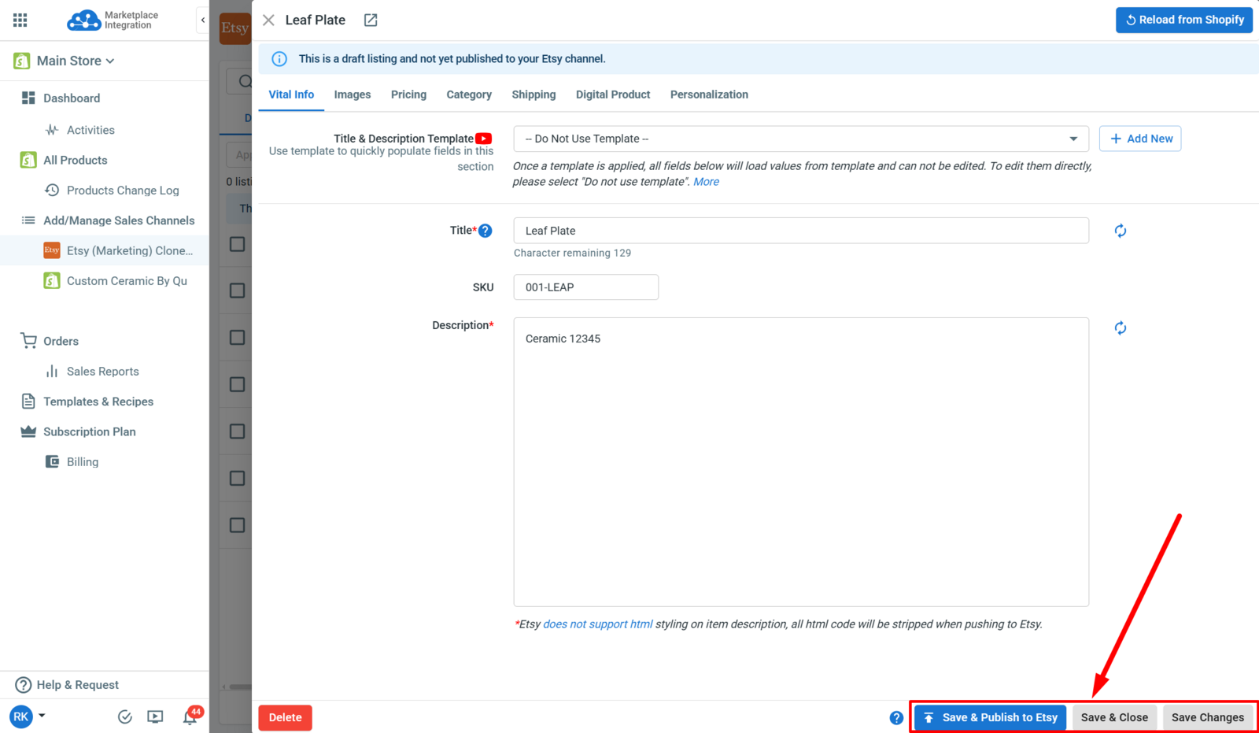This screenshot has width=1259, height=733.
Task: Open the YouTube tutorial icon for templates
Action: pyautogui.click(x=484, y=139)
